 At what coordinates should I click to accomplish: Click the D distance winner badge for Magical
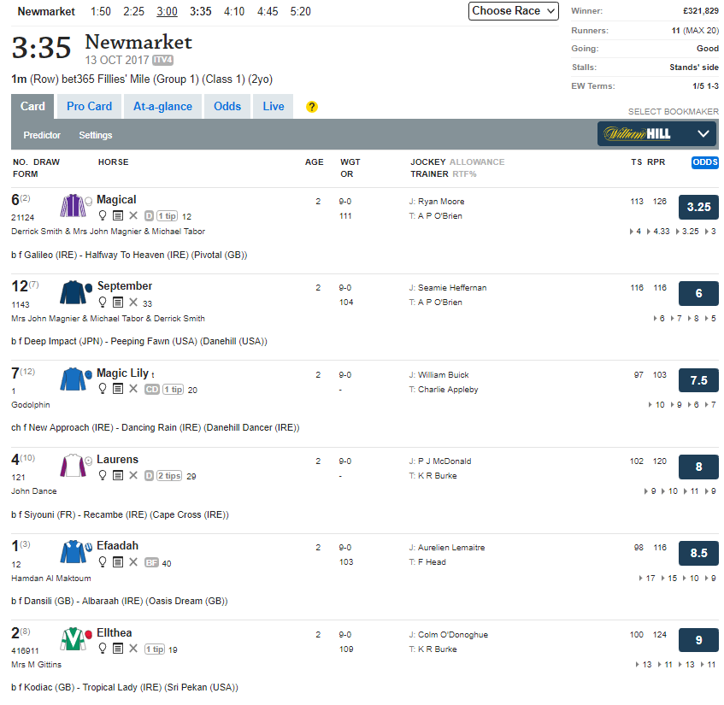click(x=149, y=216)
